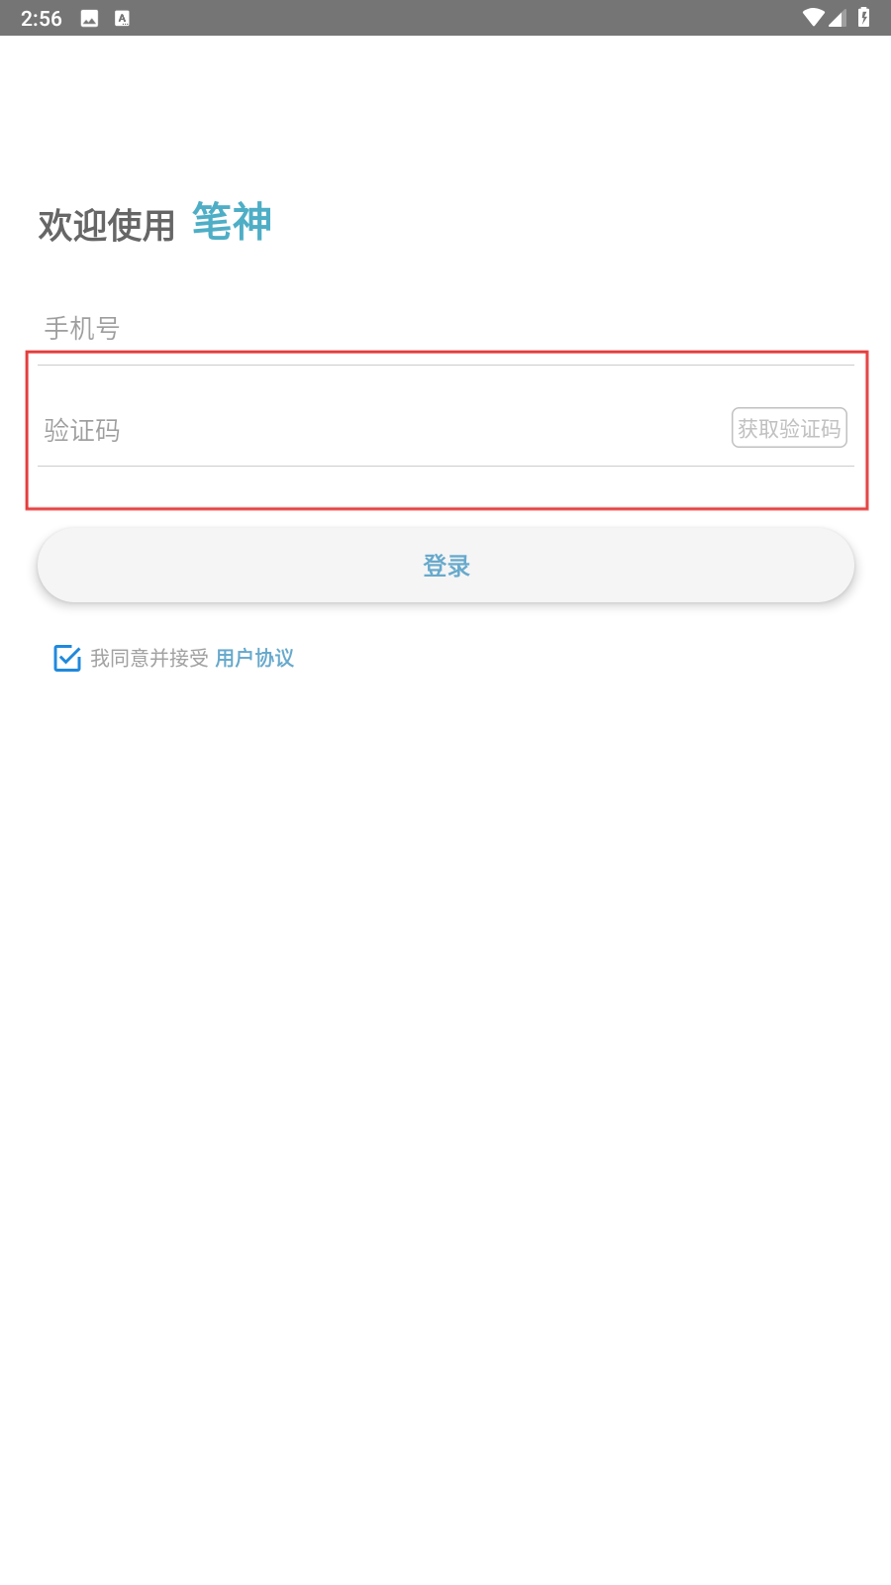Viewport: 891px width, 1585px height.
Task: Tap the blue 笔神 brand logo text
Action: click(232, 221)
